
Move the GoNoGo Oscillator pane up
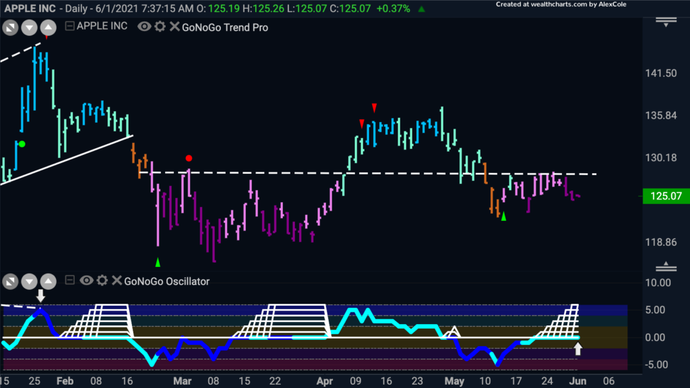pos(49,282)
